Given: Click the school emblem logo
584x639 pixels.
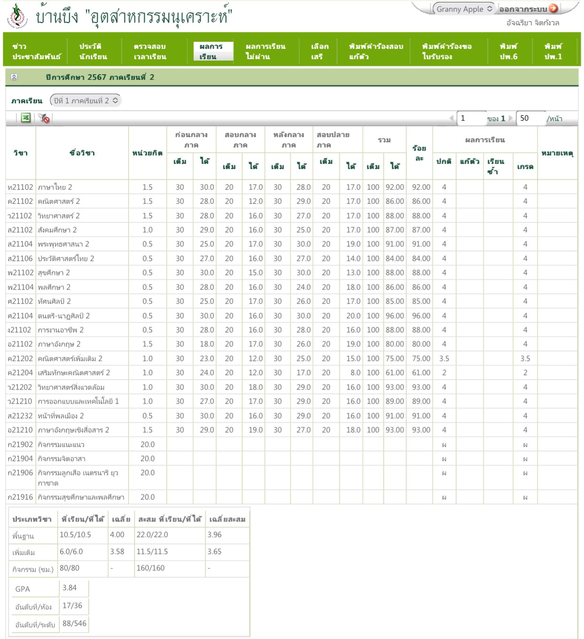Looking at the screenshot, I should pyautogui.click(x=17, y=16).
